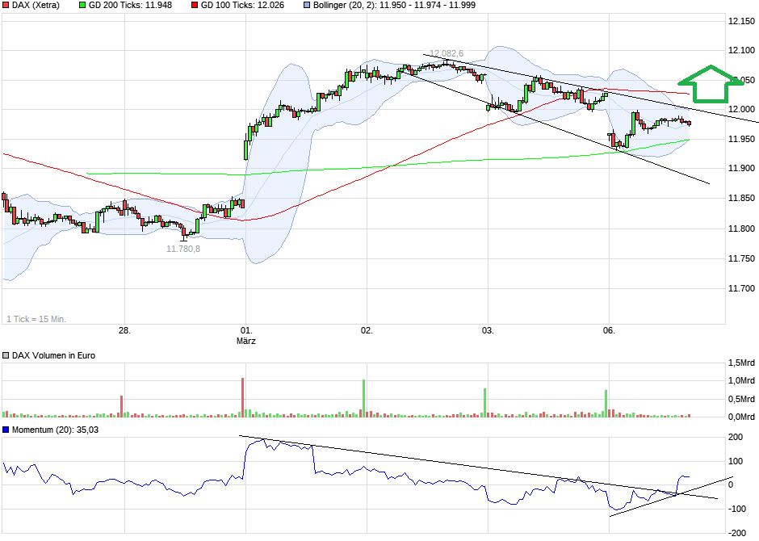Click the DAX Volumen in Euro label

(53, 355)
